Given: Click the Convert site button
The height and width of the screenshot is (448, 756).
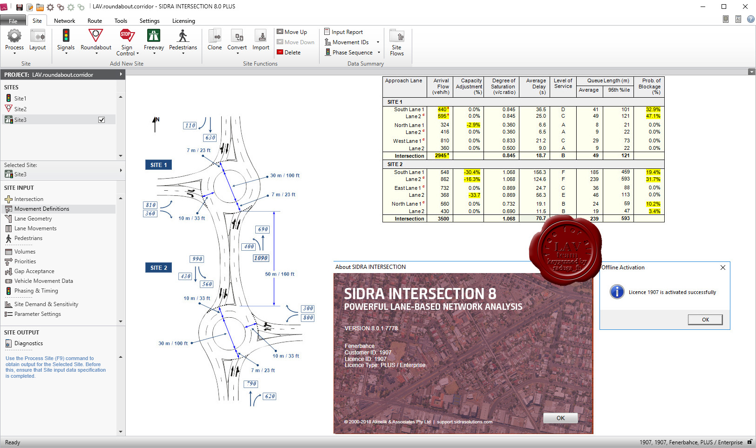Looking at the screenshot, I should point(237,40).
